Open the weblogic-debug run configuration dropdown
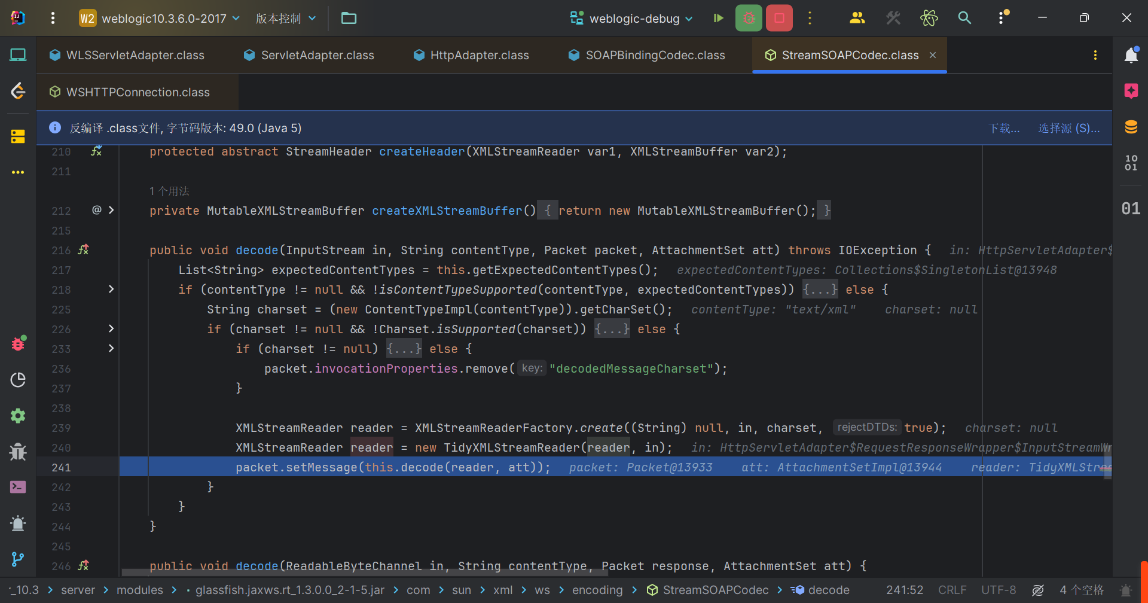Screen dimensions: 1148x603 point(631,19)
